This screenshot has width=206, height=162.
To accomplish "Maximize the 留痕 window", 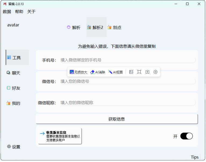I will 187,4.
